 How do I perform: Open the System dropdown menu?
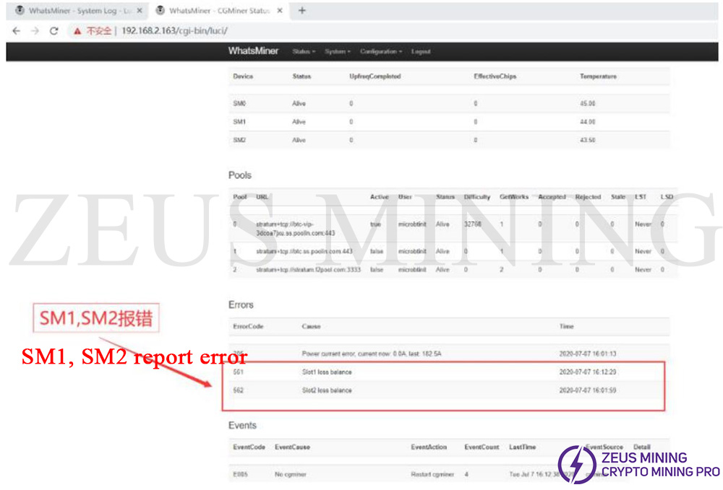[337, 52]
